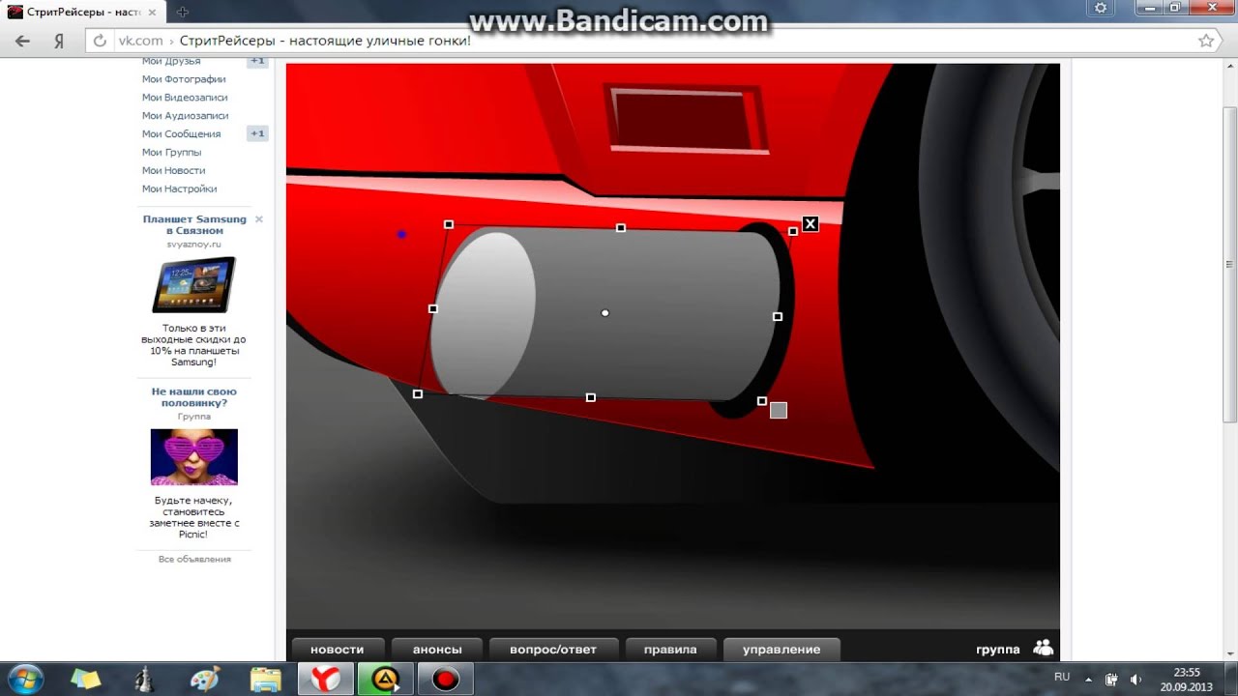Image resolution: width=1238 pixels, height=696 pixels.
Task: Click the Yandex Я button in the toolbar
Action: [59, 41]
